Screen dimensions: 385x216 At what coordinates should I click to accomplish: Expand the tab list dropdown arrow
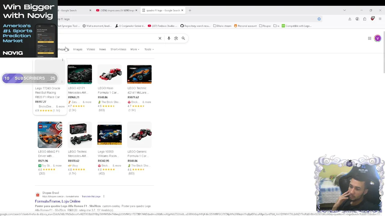(x=344, y=10)
